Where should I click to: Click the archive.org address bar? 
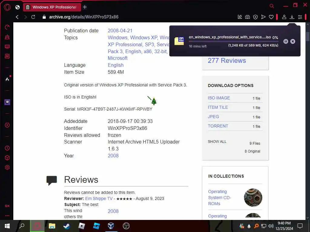[84, 17]
